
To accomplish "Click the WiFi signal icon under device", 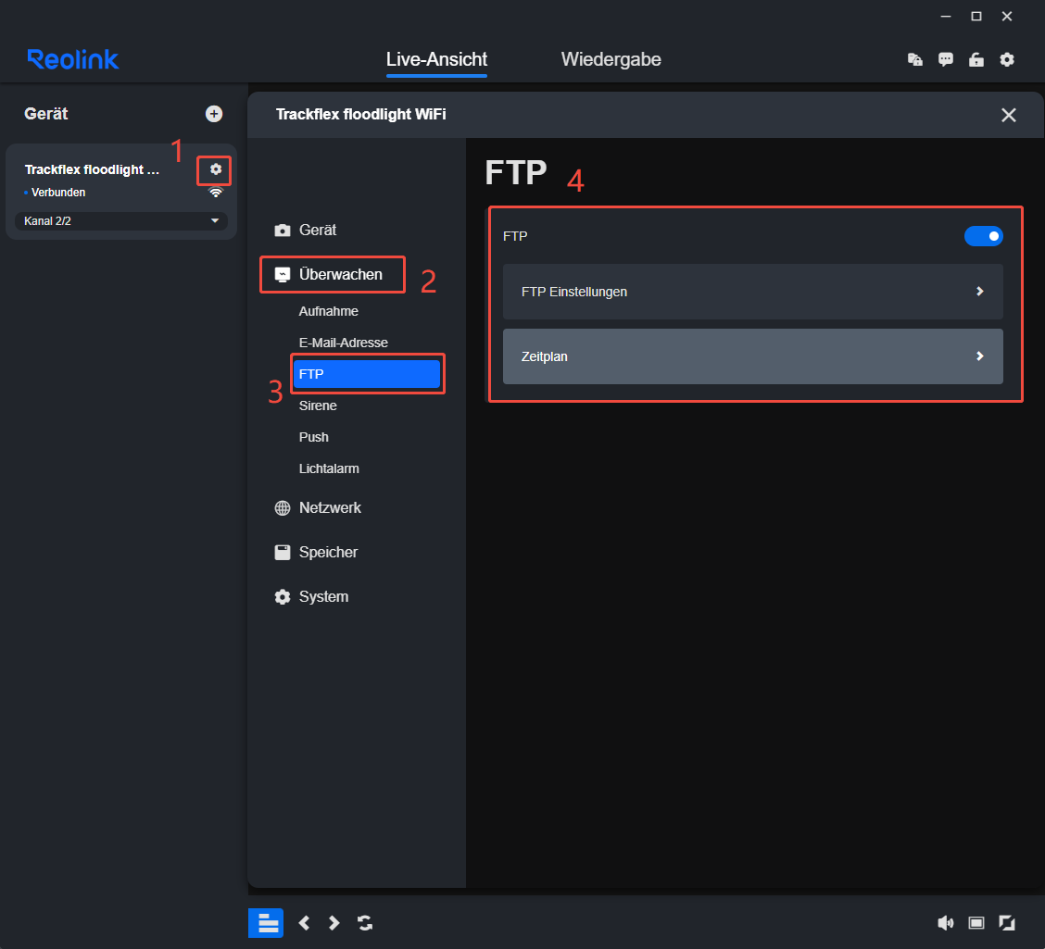I will (215, 193).
